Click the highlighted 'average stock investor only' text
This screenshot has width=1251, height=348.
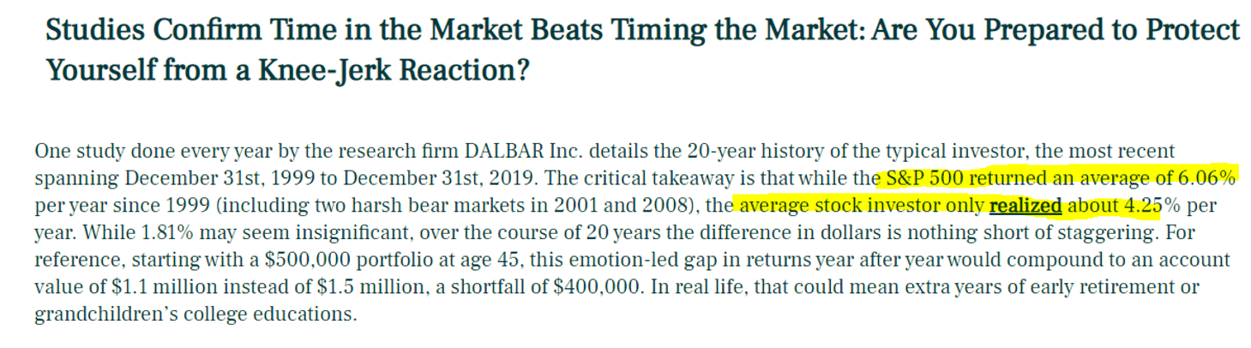pos(861,206)
